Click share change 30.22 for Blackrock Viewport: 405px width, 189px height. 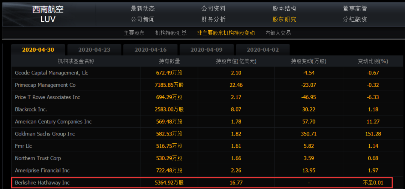(x=309, y=110)
